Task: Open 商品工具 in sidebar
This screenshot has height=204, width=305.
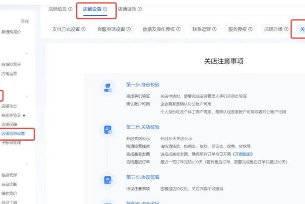Action: (9, 202)
